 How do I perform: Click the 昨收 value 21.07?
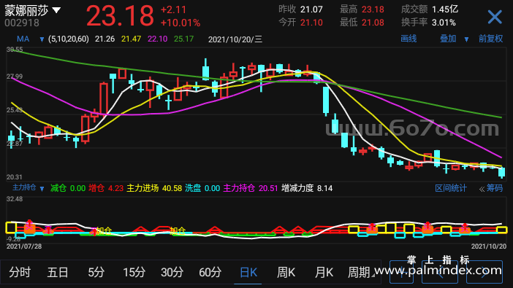311,9
